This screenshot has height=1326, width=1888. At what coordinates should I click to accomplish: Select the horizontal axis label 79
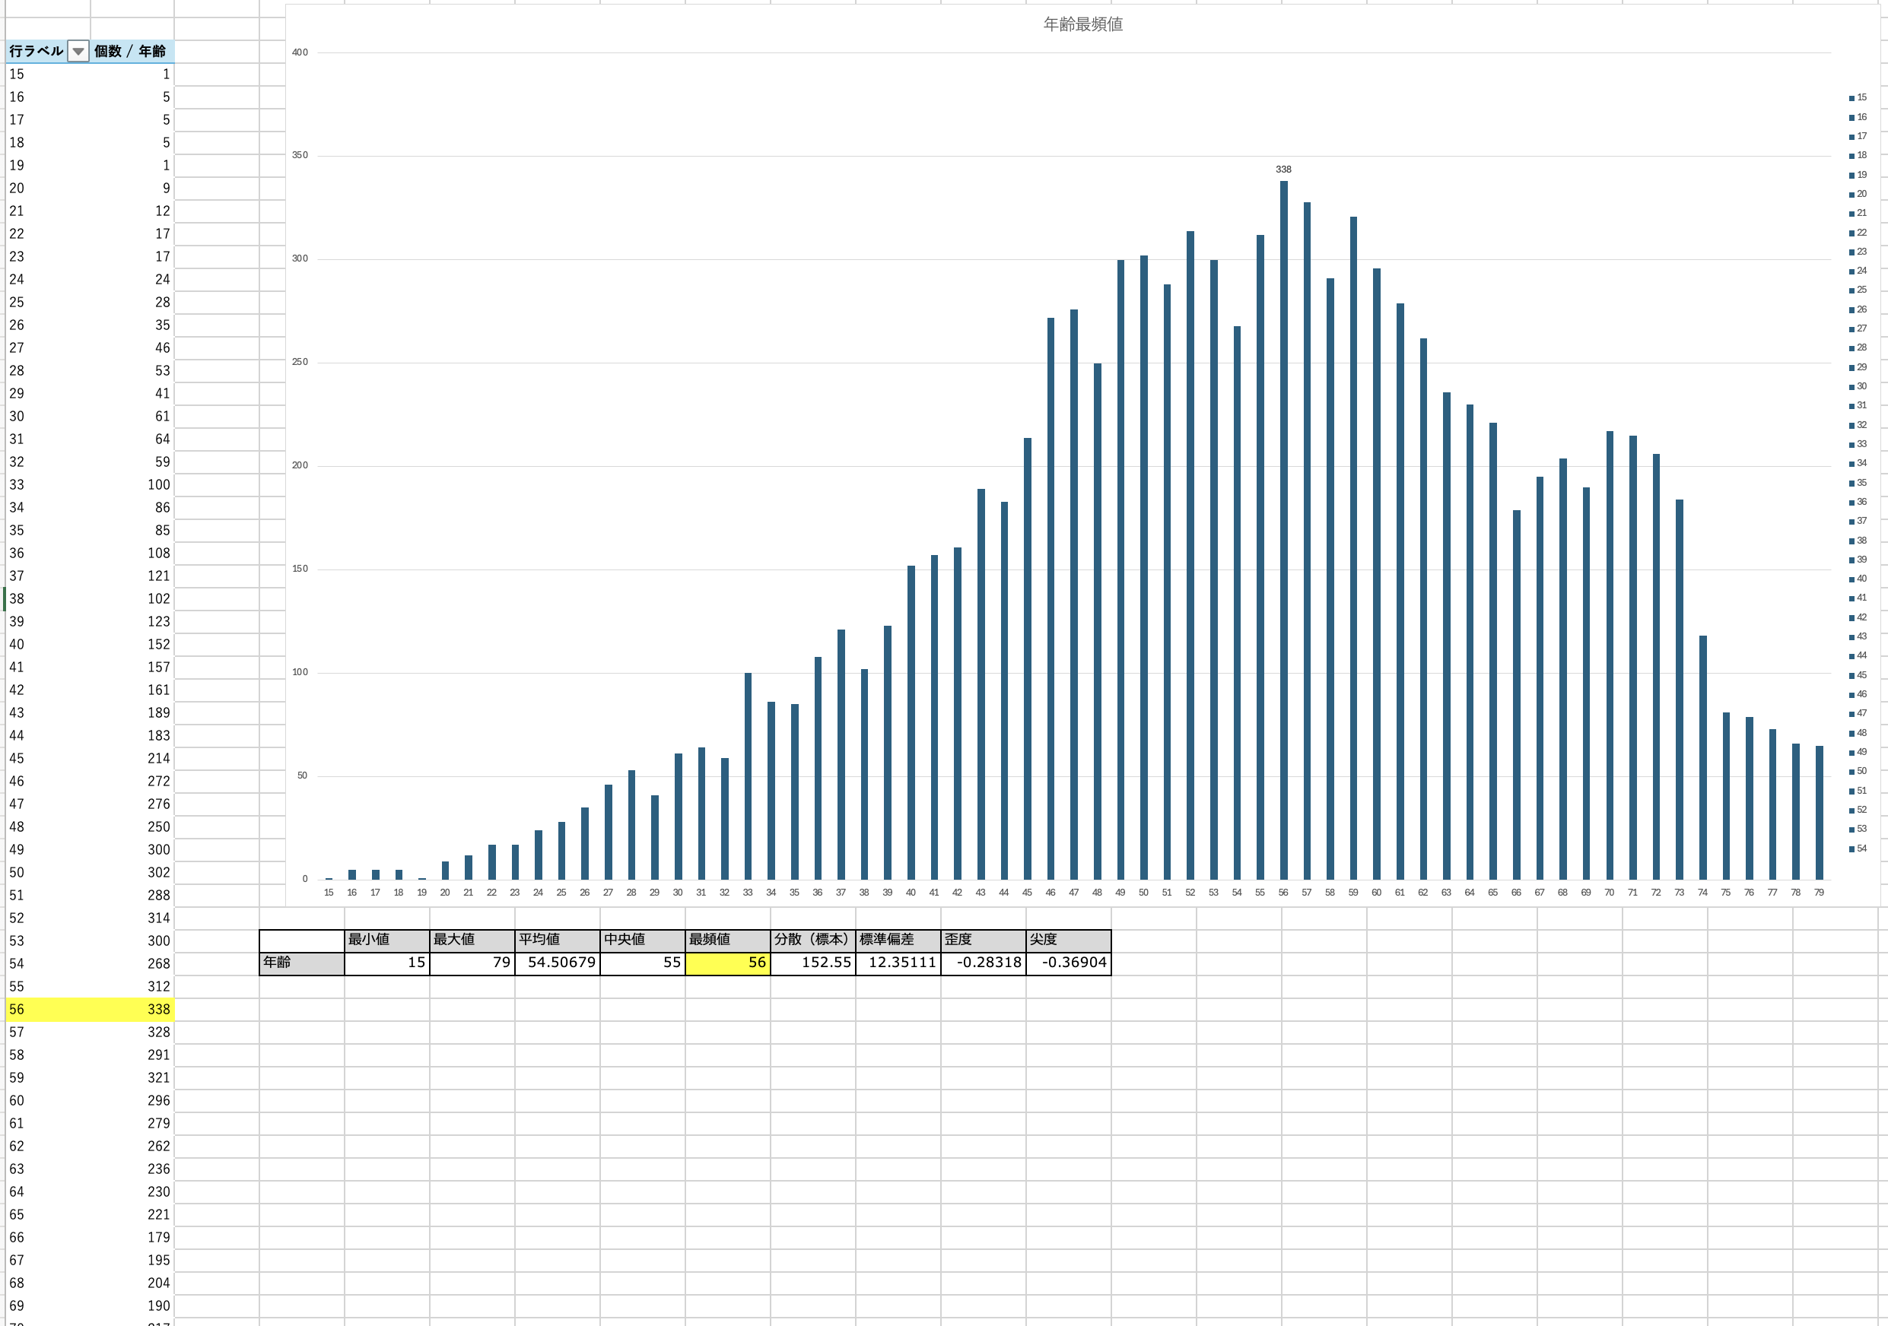[1819, 893]
